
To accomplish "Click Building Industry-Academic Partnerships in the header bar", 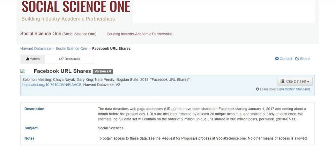I will coord(140,34).
